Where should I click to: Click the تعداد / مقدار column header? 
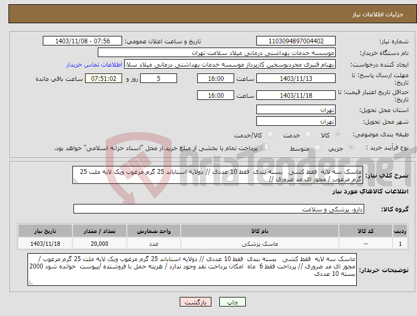tap(99, 231)
